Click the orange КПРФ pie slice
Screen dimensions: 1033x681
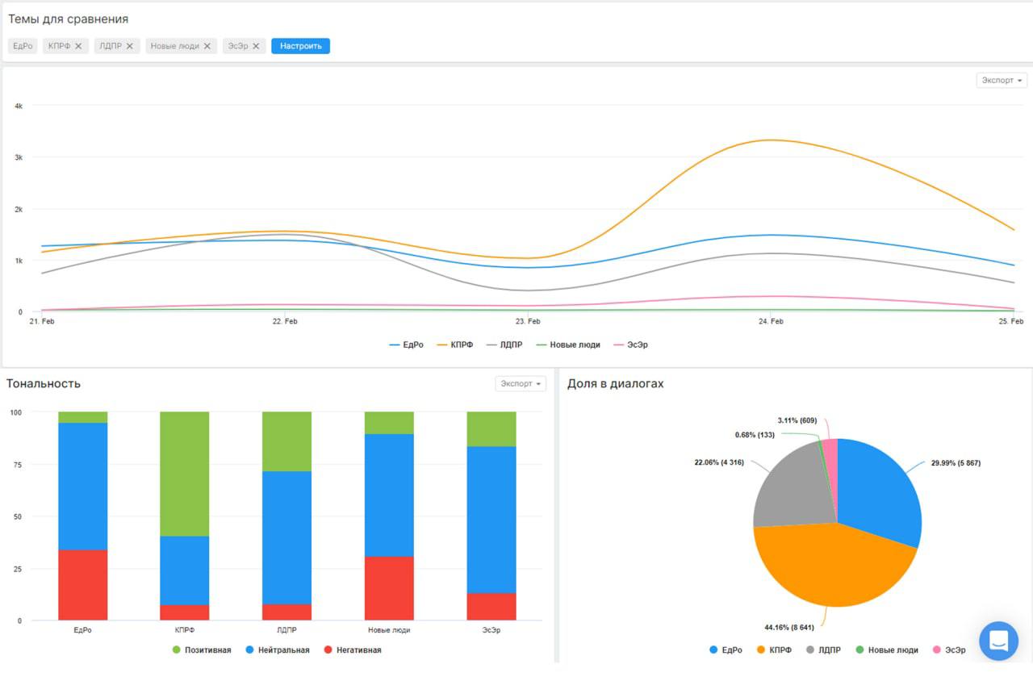click(x=831, y=569)
